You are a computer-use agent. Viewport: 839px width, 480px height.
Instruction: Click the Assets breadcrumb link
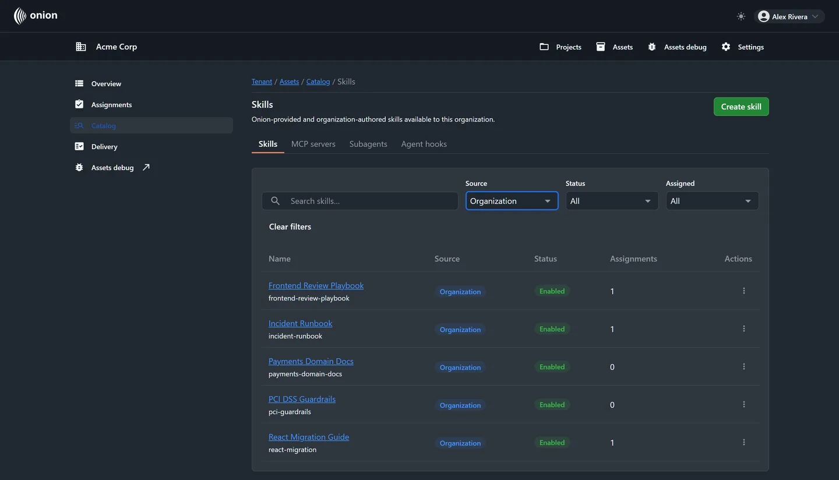pos(289,82)
